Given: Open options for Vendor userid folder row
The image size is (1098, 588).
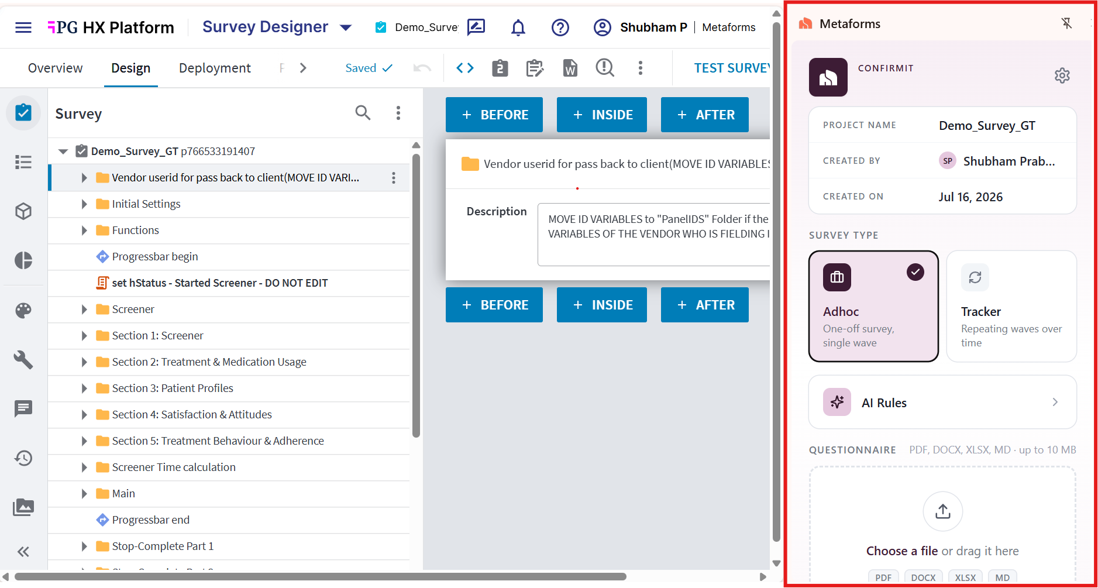Looking at the screenshot, I should [x=394, y=178].
